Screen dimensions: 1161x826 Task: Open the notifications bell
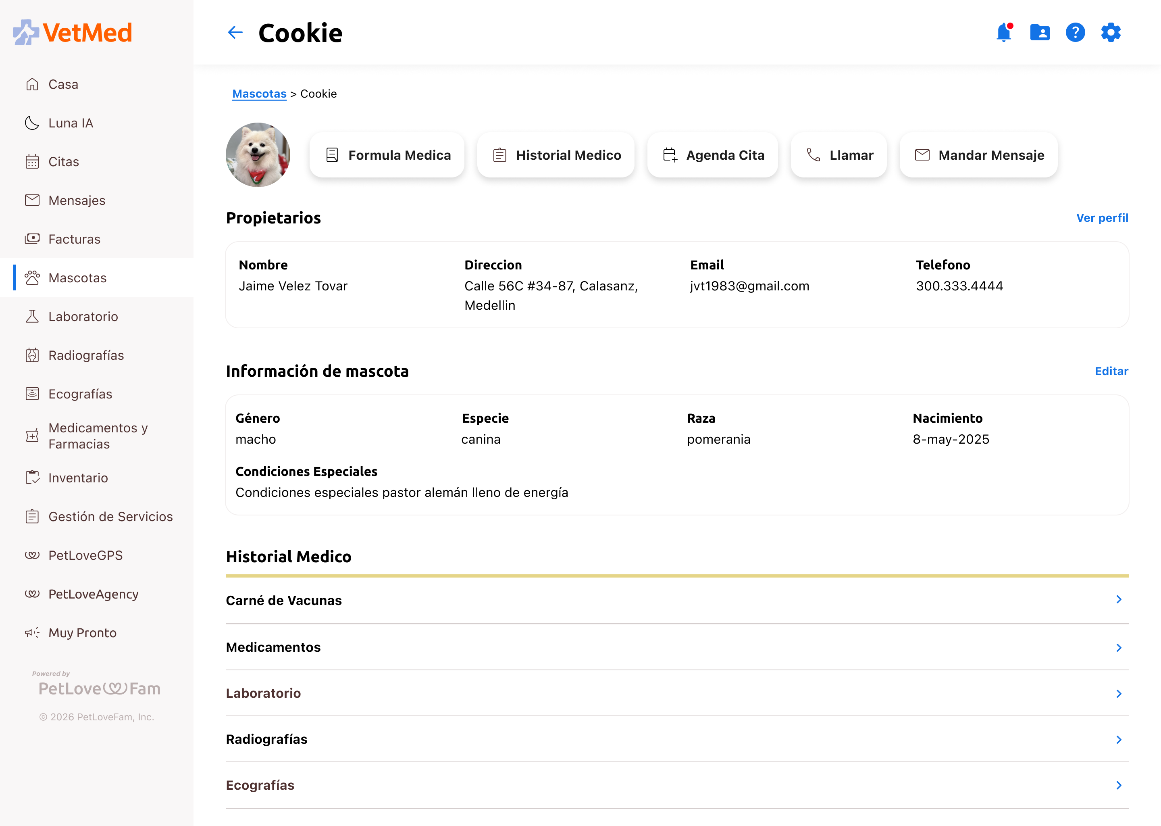pos(1004,33)
